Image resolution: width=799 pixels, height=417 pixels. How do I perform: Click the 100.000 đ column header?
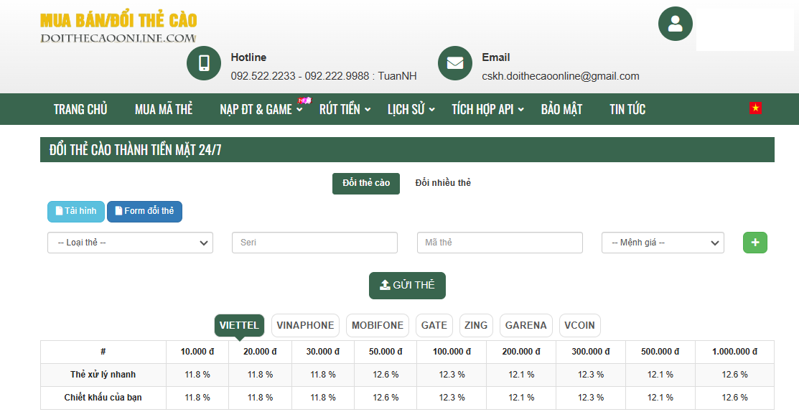point(452,351)
